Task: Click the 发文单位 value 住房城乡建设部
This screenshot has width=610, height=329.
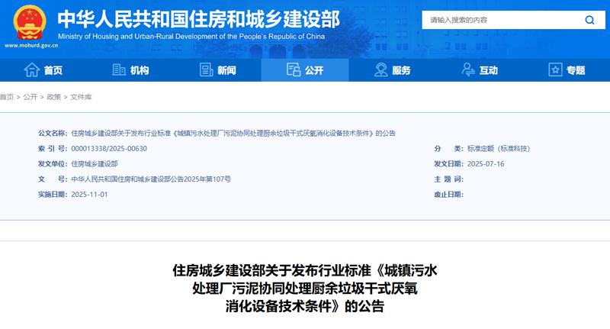Action: pos(94,164)
